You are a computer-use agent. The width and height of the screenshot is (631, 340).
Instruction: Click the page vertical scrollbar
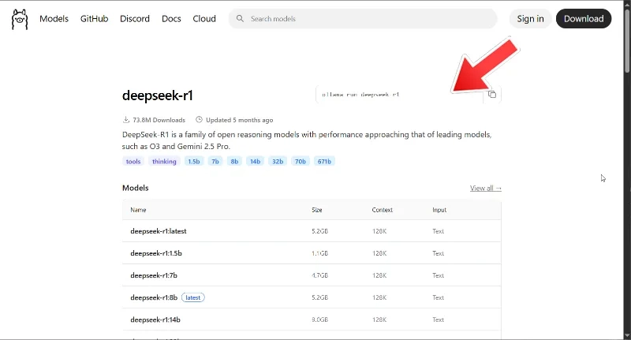coord(627,170)
